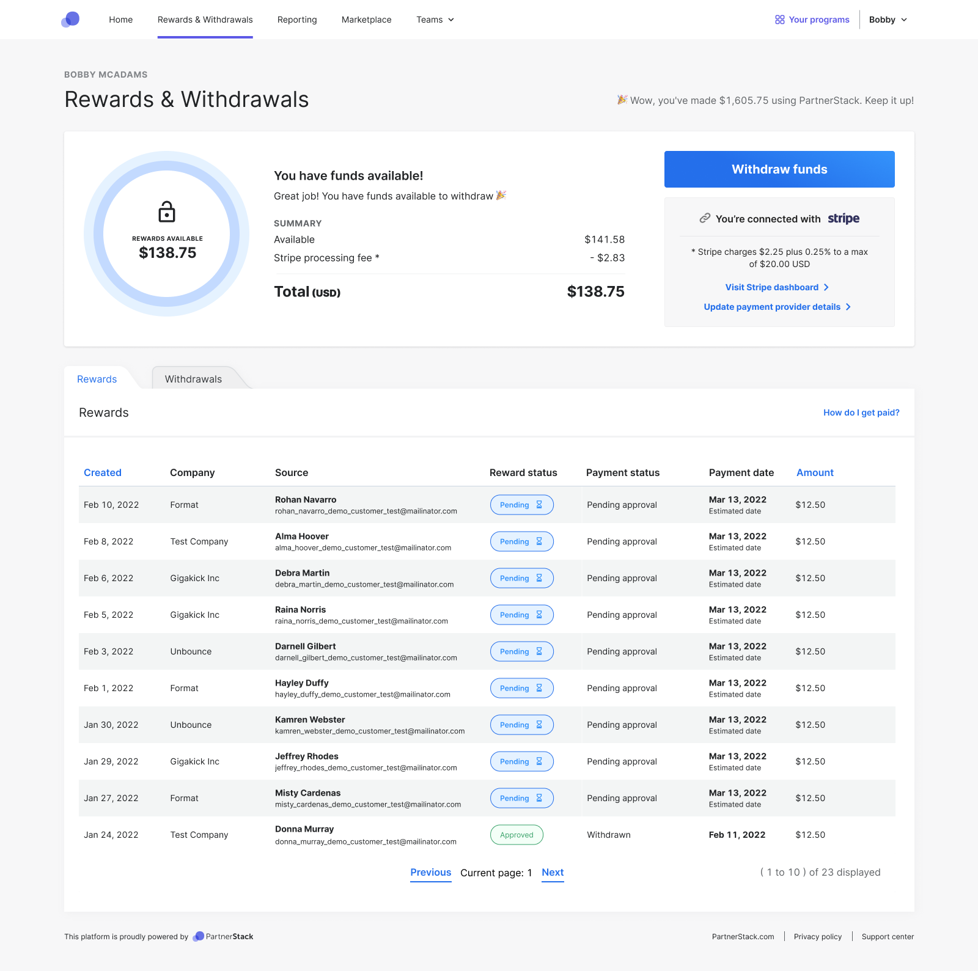Click the PartnerStack logo in the header
Image resolution: width=978 pixels, height=971 pixels.
(70, 20)
